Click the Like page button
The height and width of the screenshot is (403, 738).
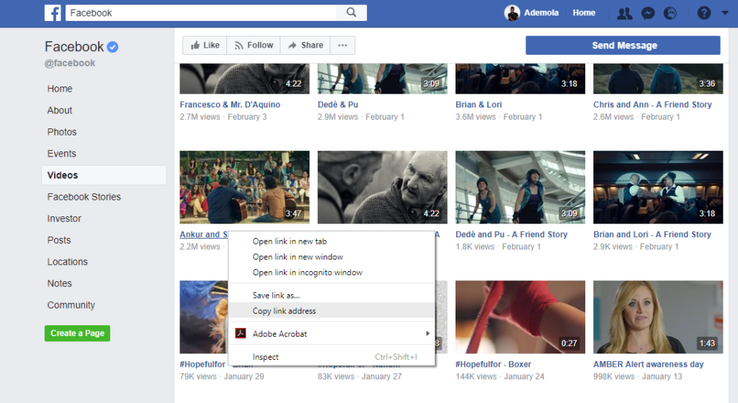205,45
